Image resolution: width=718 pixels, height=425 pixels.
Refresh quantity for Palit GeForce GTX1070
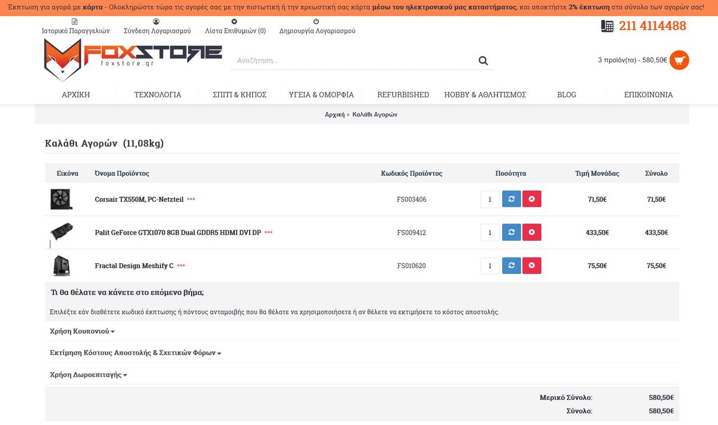point(512,232)
